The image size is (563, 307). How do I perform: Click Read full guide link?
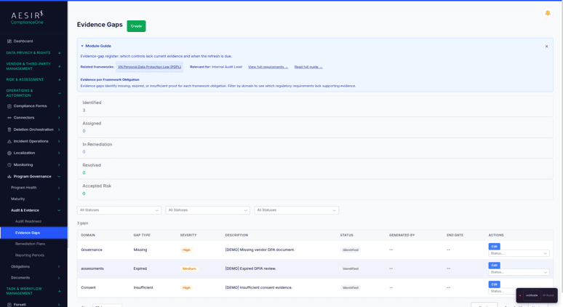point(308,67)
